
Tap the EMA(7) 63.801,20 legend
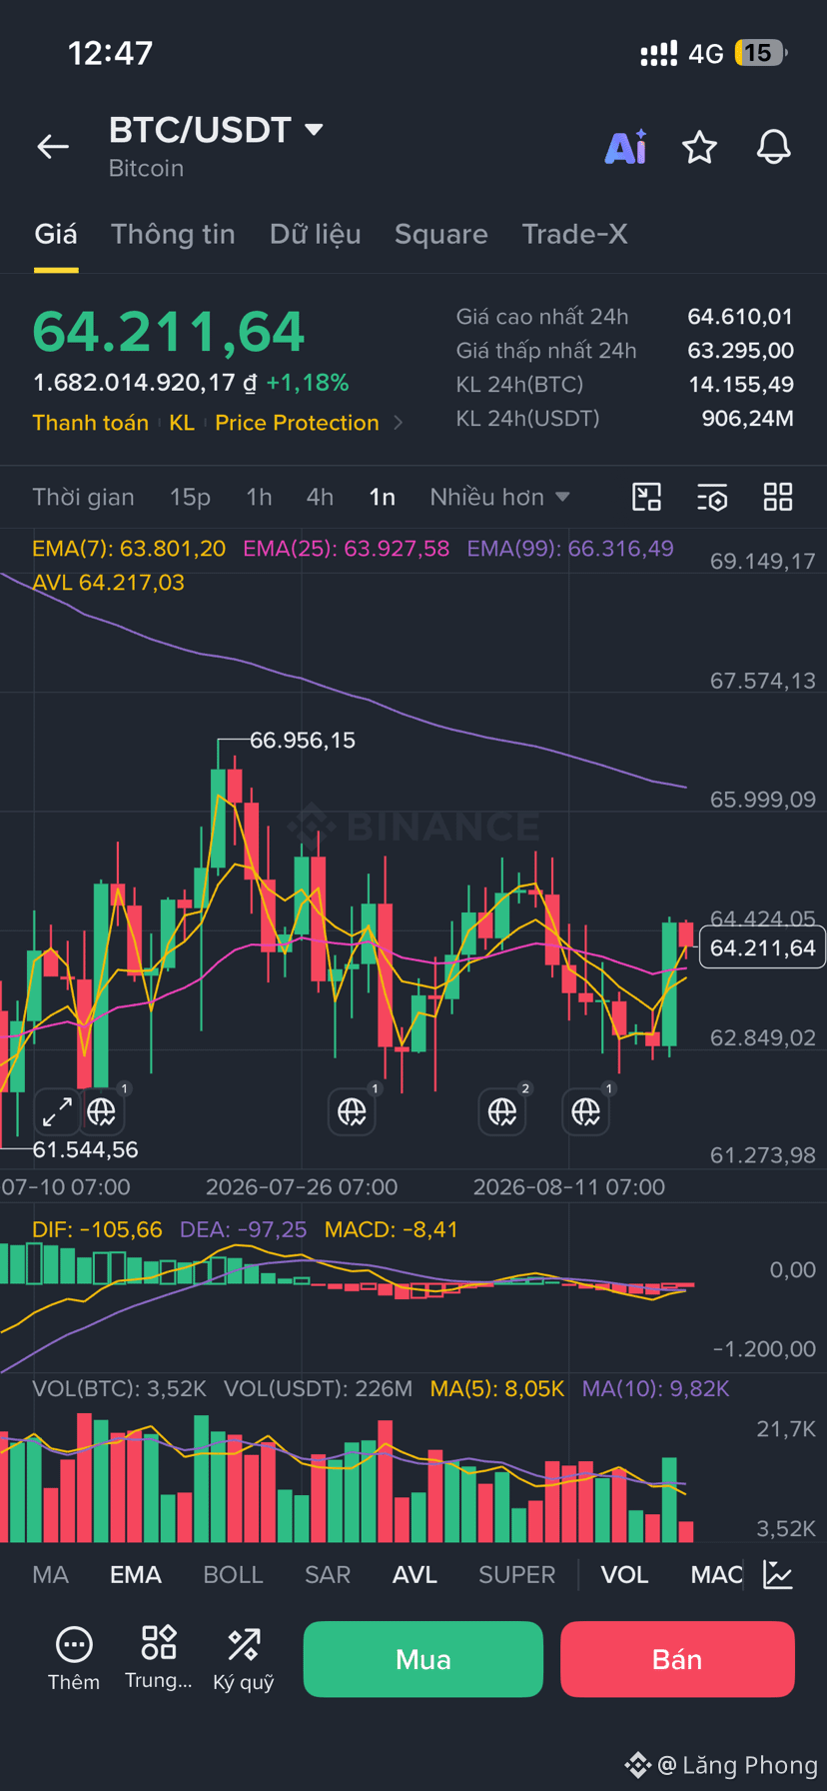(x=129, y=549)
